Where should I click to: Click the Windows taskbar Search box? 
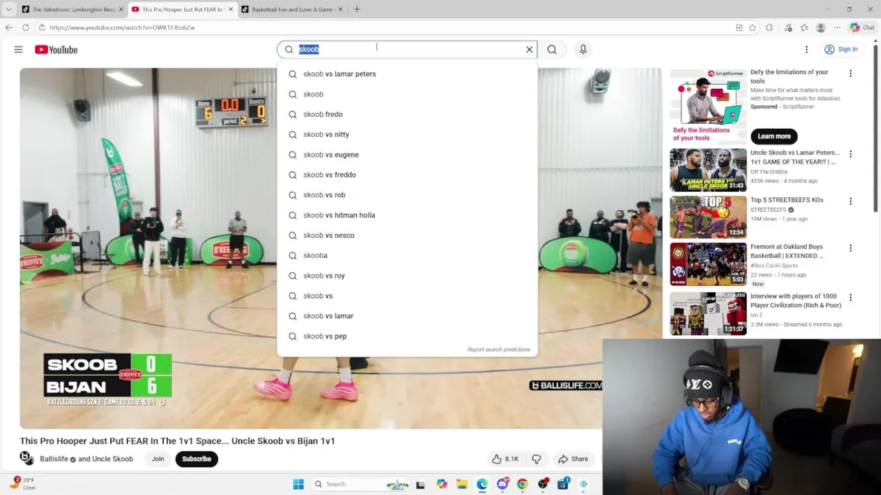(361, 484)
